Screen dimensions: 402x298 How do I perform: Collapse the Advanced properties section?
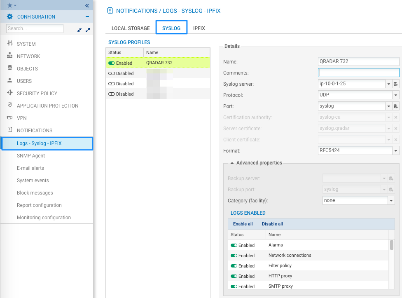(x=231, y=163)
